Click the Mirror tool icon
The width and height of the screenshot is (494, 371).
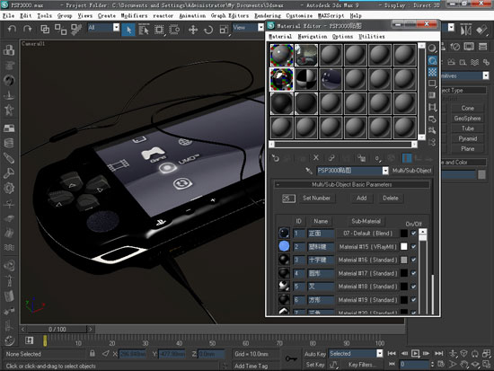465,31
